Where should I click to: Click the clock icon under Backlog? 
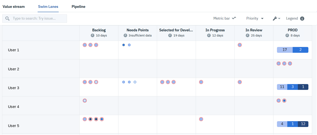click(92, 36)
